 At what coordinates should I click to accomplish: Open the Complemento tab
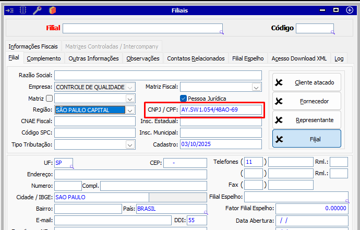tap(44, 58)
